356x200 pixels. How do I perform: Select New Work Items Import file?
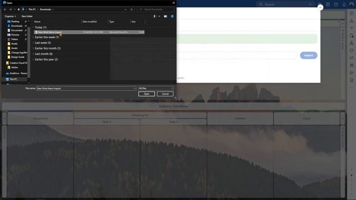[89, 32]
